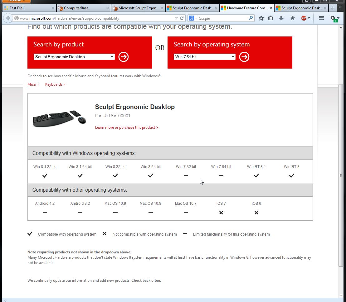Go back using the browser back arrow

pos(8,18)
